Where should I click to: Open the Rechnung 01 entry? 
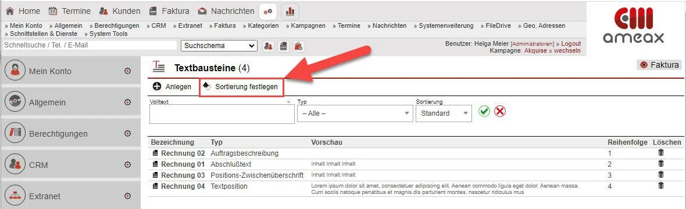click(183, 164)
